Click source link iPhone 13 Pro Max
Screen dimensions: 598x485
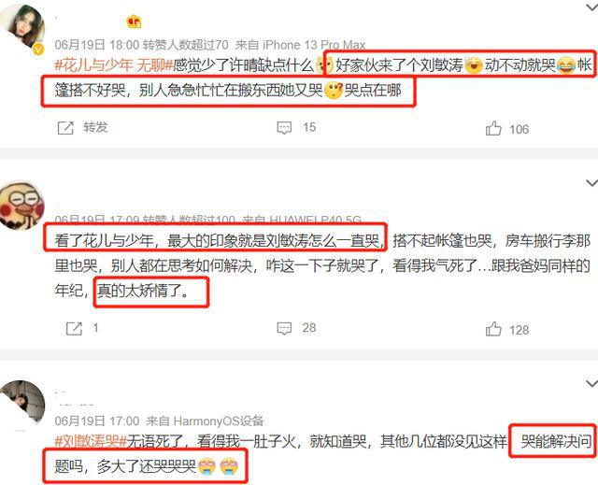click(314, 45)
